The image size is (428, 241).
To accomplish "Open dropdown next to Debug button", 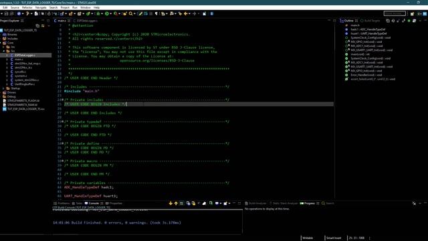I will coord(102,13).
